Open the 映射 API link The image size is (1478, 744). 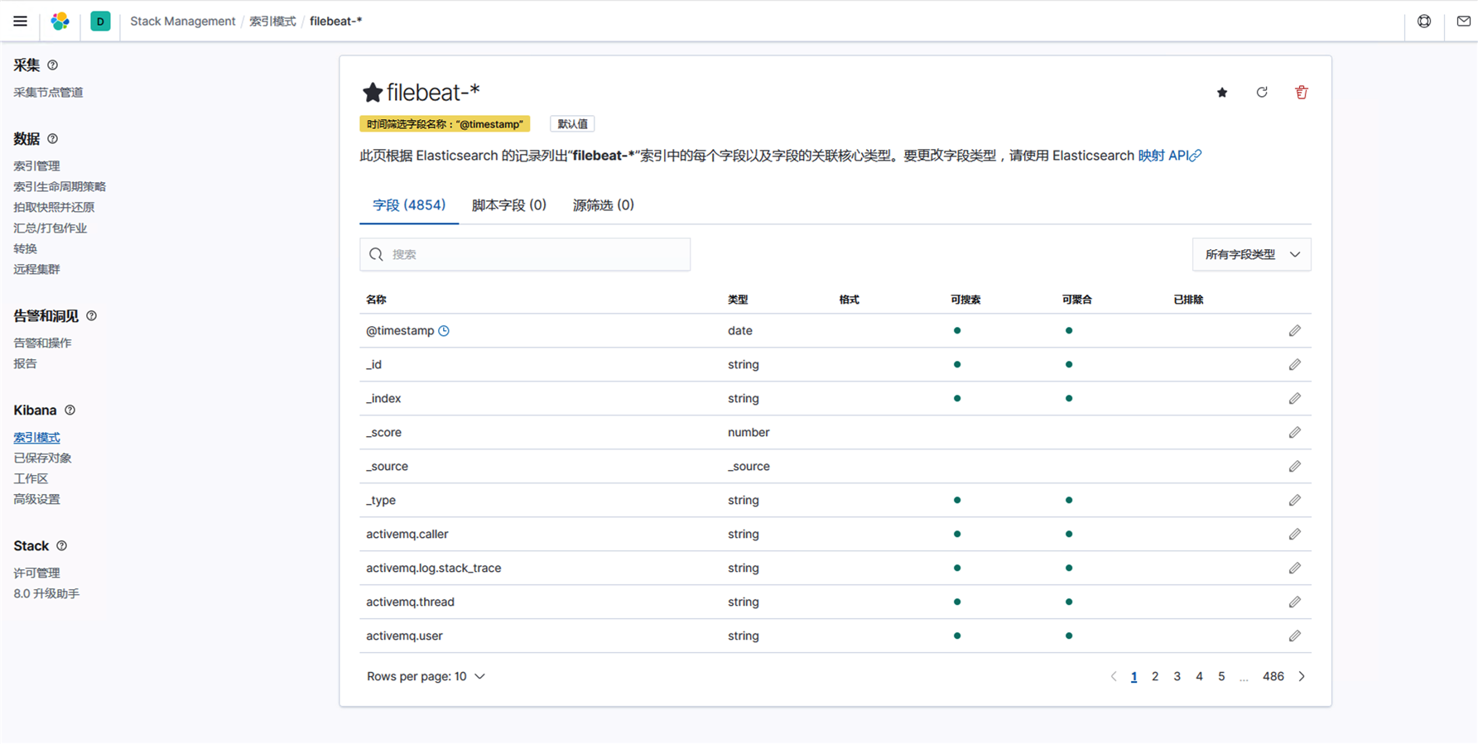click(1169, 156)
